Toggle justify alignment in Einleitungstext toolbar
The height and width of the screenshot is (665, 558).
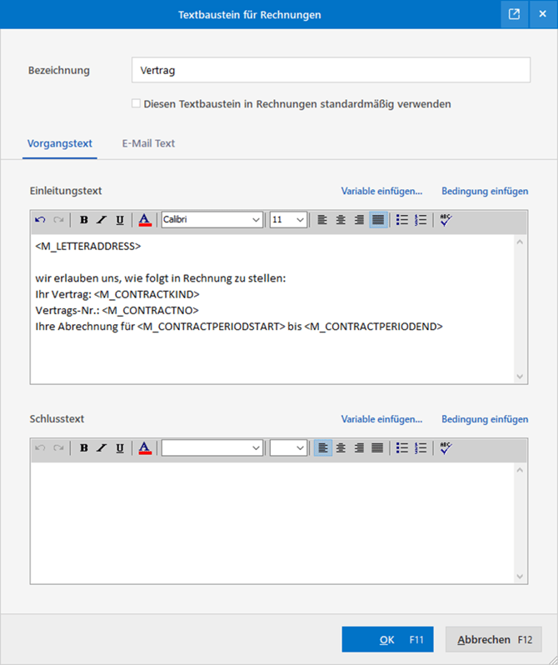tap(377, 220)
